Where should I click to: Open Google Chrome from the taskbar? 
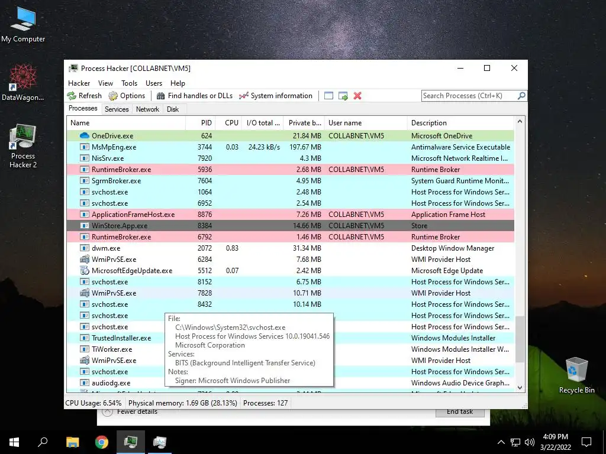coord(102,442)
